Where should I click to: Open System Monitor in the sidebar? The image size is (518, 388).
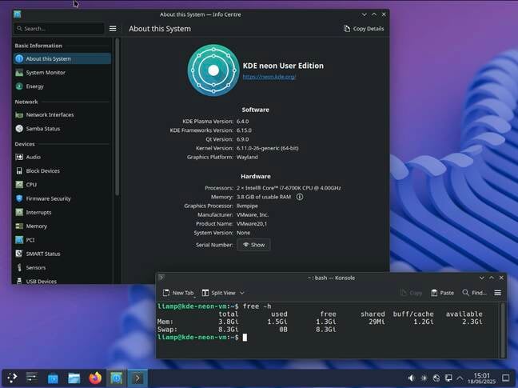click(62, 72)
